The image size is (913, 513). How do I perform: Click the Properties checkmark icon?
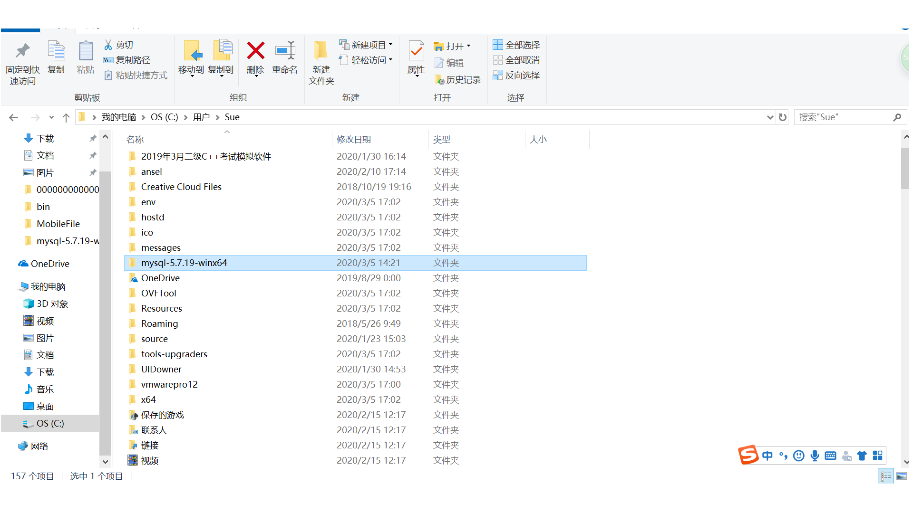click(x=416, y=51)
